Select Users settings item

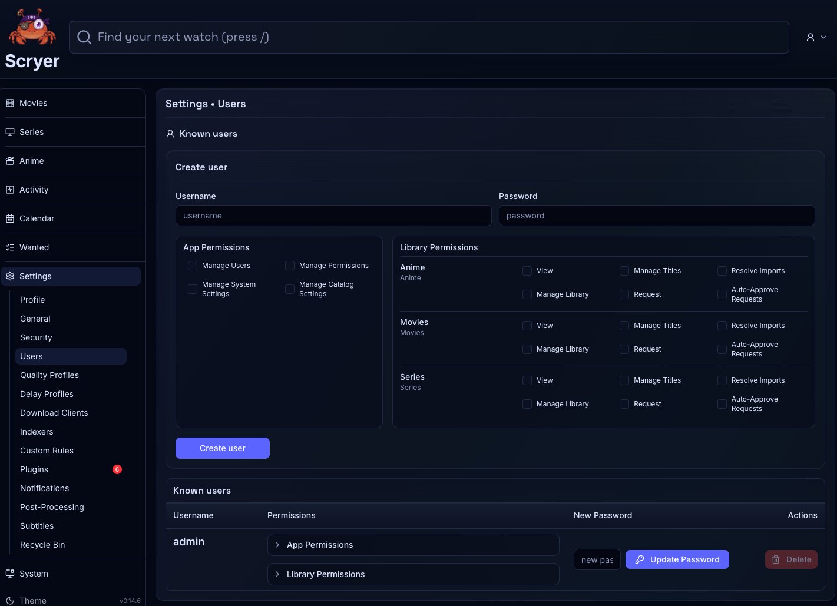71,356
